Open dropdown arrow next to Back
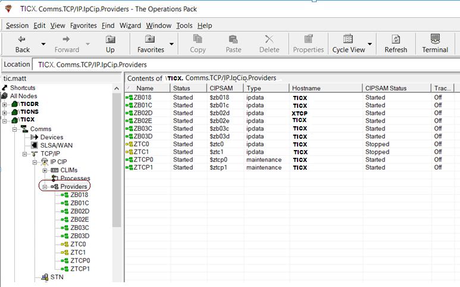This screenshot has height=287, width=460. pos(43,44)
